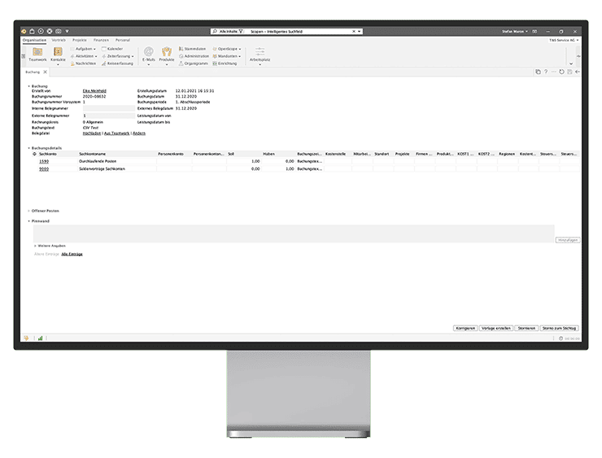
Task: Switch to the Vertrieb ribbon tab
Action: pyautogui.click(x=59, y=40)
